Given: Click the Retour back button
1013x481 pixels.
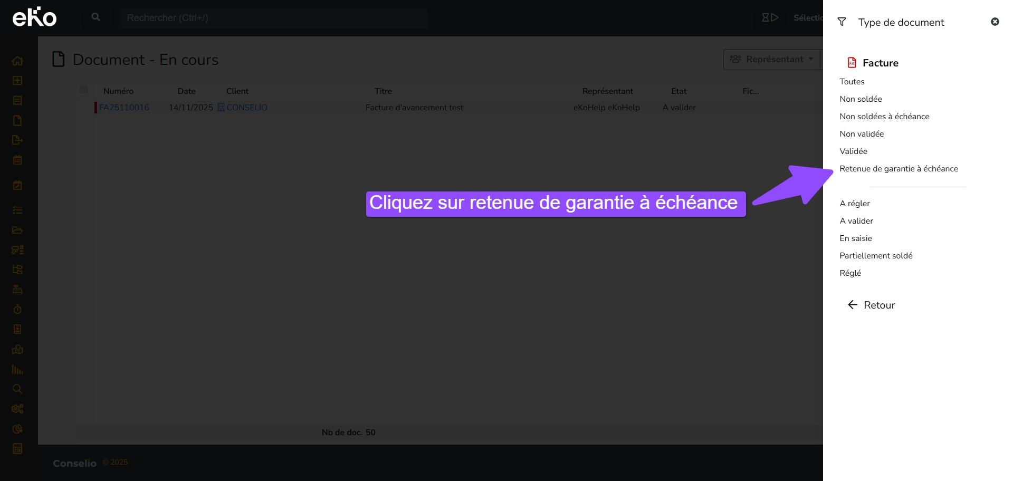Looking at the screenshot, I should coord(872,305).
